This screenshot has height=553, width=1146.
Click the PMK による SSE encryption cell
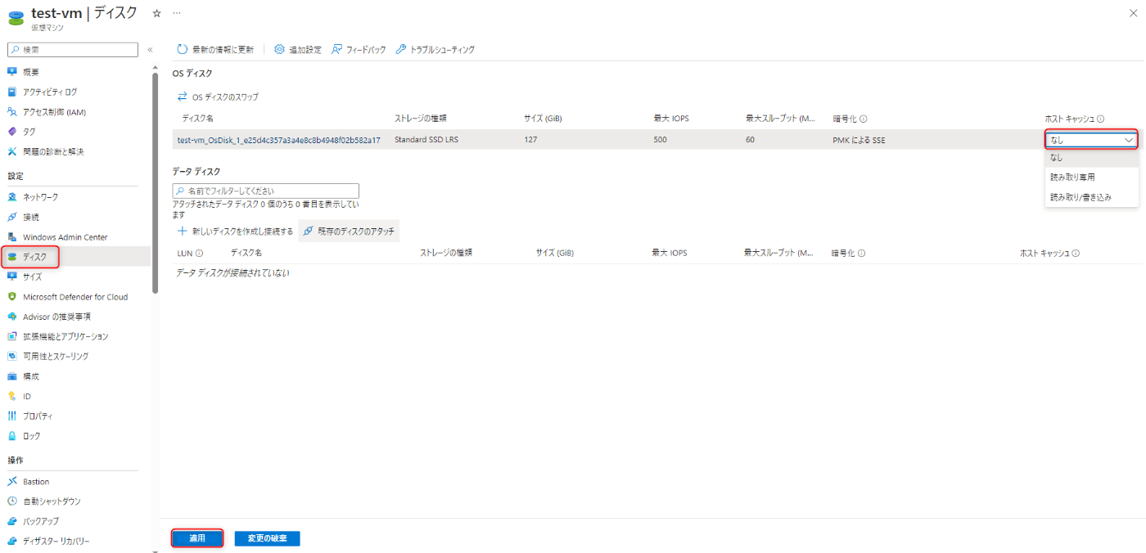[859, 140]
